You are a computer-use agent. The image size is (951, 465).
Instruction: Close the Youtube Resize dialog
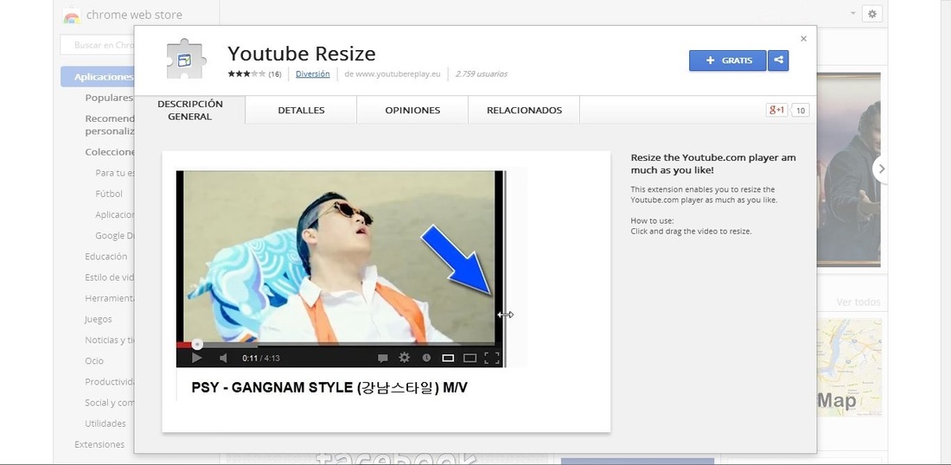click(x=804, y=39)
